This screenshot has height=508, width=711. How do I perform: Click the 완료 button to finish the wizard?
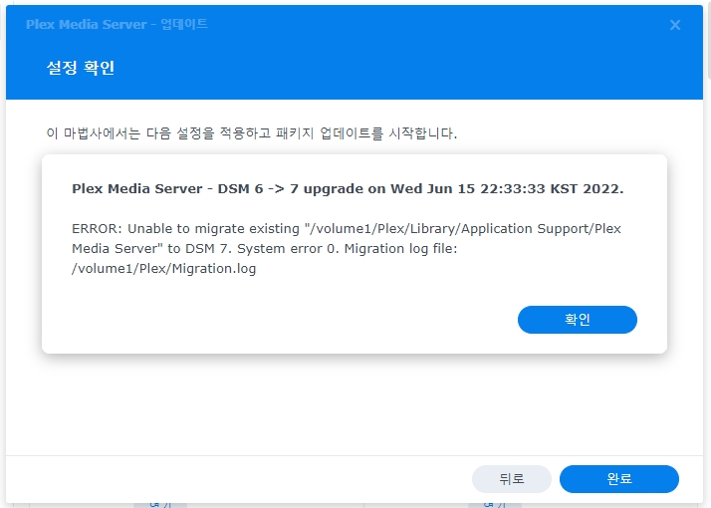pyautogui.click(x=619, y=478)
